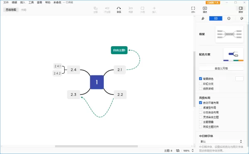Screen dimensions: 249x154
Task: Pick the white background color swatch
Action: [x=239, y=79]
